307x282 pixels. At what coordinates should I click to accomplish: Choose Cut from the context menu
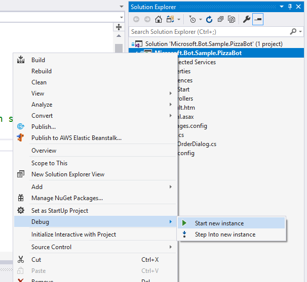[x=95, y=260]
